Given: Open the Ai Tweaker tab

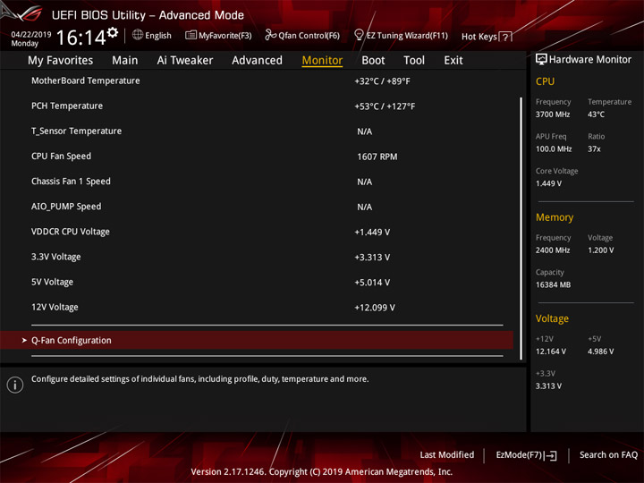Looking at the screenshot, I should pos(185,61).
